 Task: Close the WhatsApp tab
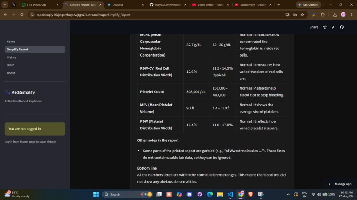pyautogui.click(x=58, y=4)
